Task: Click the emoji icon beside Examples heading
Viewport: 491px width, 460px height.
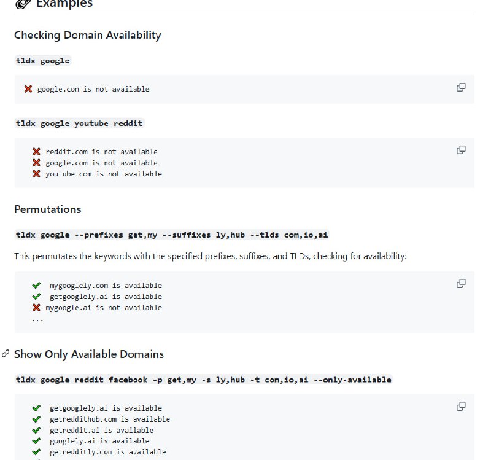Action: click(22, 4)
